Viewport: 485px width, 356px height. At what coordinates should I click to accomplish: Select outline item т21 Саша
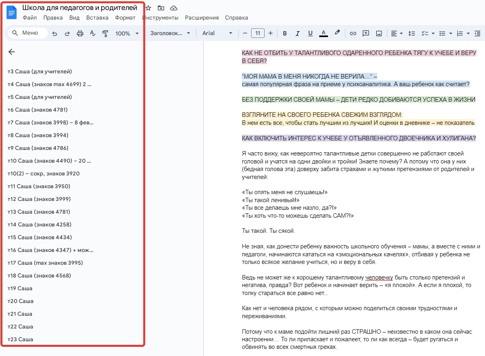[20, 314]
